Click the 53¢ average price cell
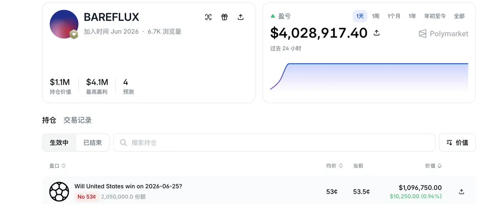Viewport: 496px width, 204px height. (332, 192)
